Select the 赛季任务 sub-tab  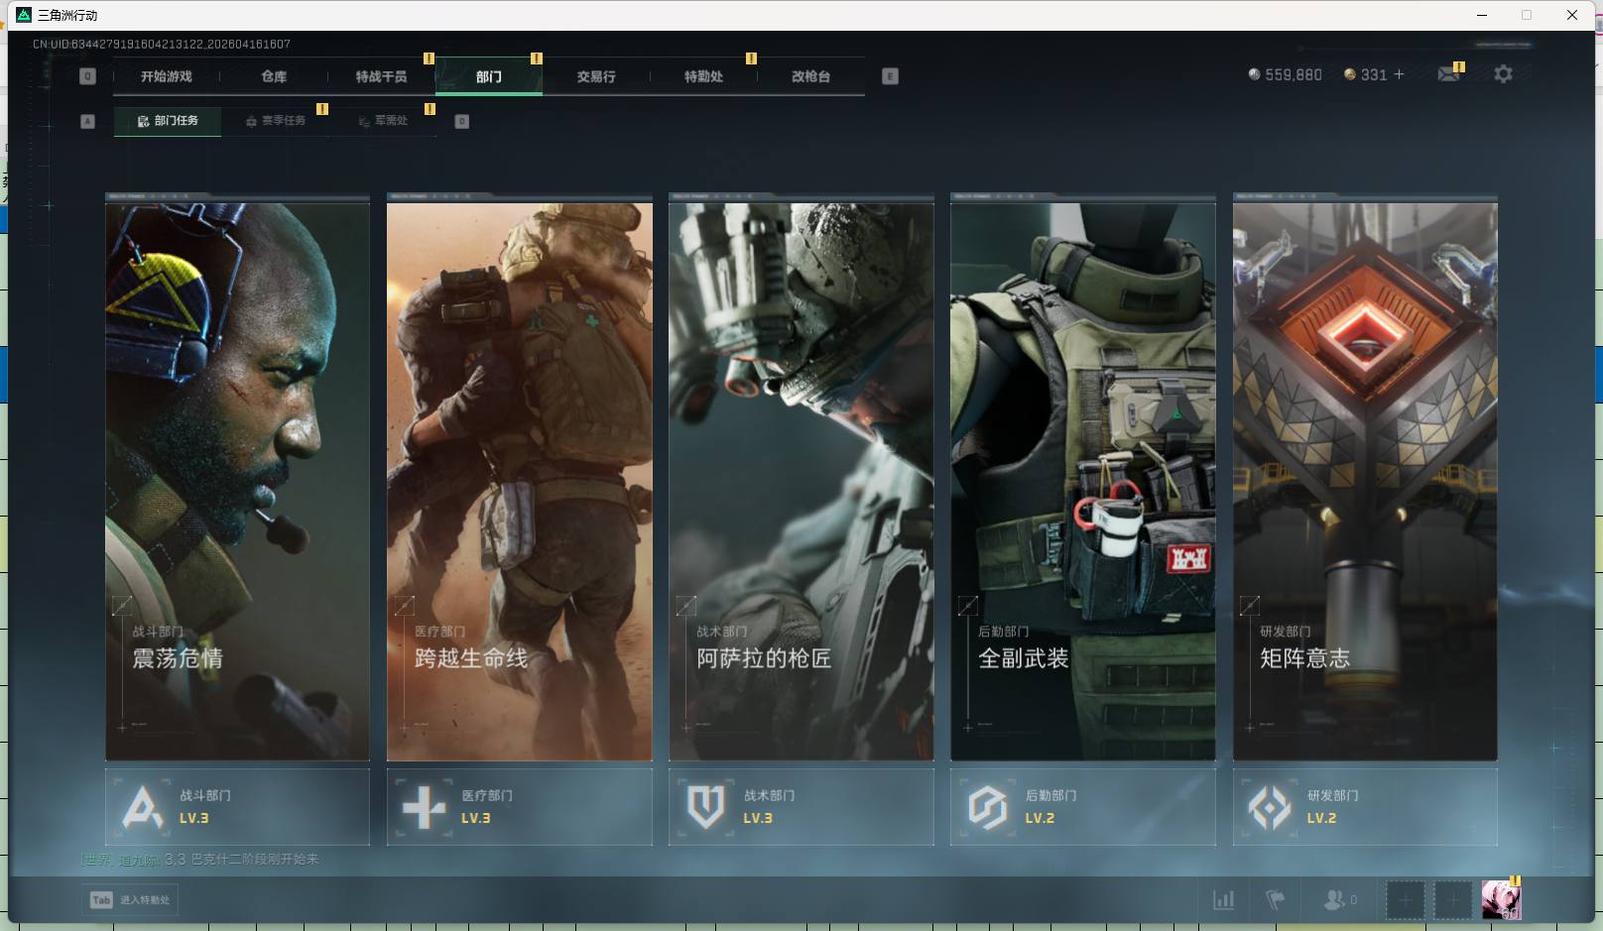[276, 121]
